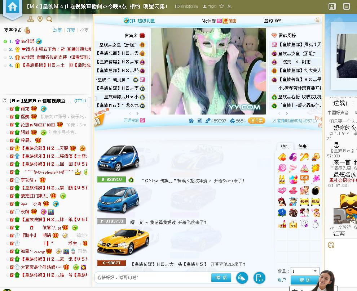Select the lips kiss gift icon
This screenshot has height=291, width=357.
293,190
